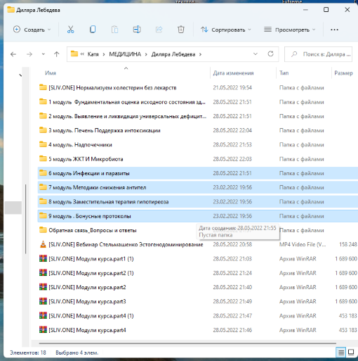Image resolution: width=358 pixels, height=361 pixels.
Task: Sort by Дата изменения column header
Action: coord(233,73)
